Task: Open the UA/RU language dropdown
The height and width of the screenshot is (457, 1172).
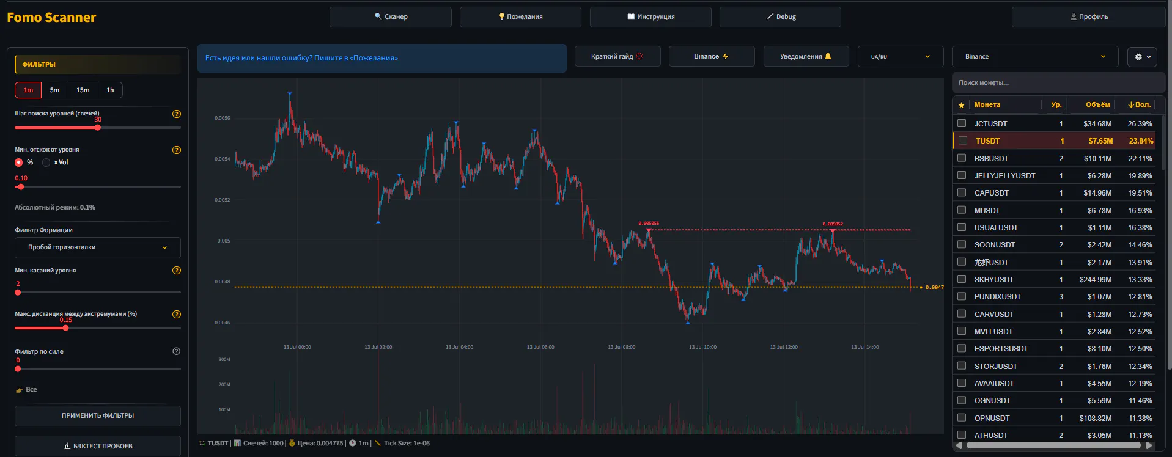Action: pyautogui.click(x=900, y=56)
